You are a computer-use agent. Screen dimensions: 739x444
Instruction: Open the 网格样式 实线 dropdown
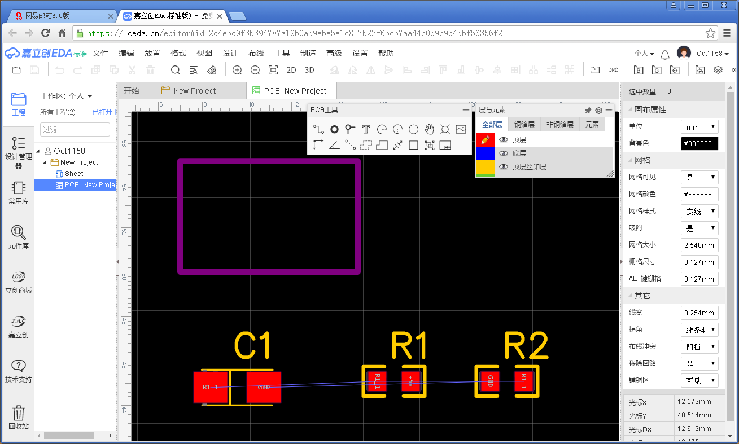[699, 211]
